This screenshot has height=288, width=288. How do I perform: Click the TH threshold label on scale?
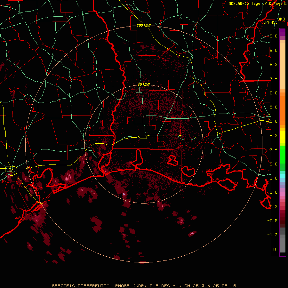[x=275, y=249]
